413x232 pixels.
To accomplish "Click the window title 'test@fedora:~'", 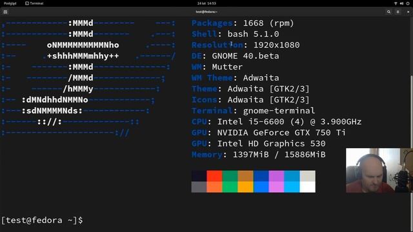I will tap(206, 12).
